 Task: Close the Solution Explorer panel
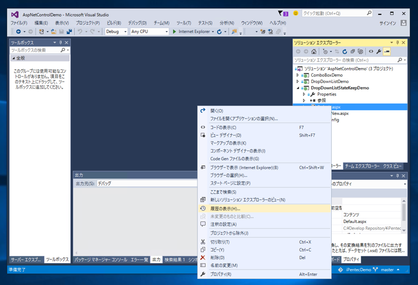[403, 43]
